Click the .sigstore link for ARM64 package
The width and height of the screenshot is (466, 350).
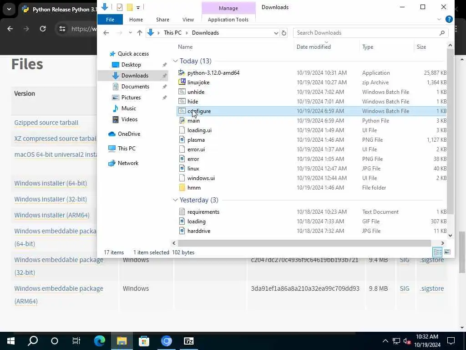(x=432, y=288)
